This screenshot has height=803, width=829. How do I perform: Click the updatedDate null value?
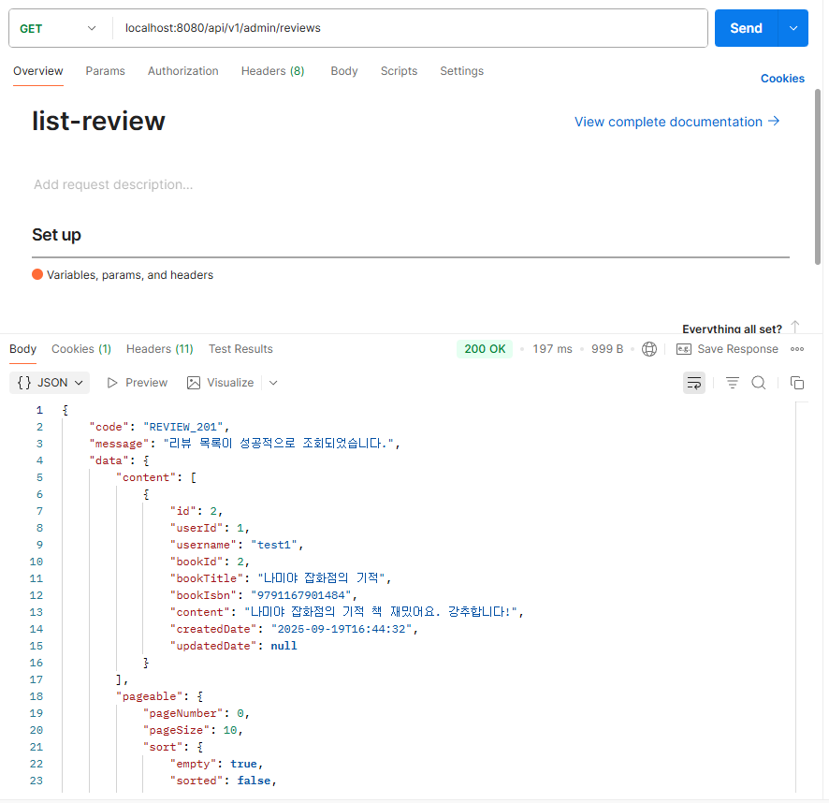[284, 646]
